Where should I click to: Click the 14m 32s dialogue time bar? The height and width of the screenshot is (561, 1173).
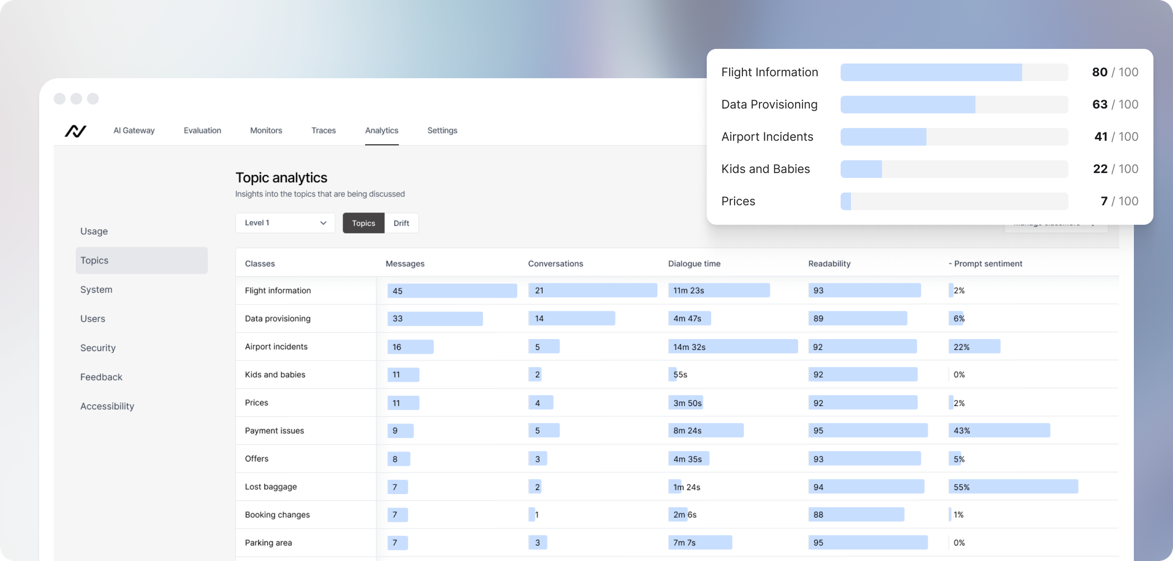(733, 347)
